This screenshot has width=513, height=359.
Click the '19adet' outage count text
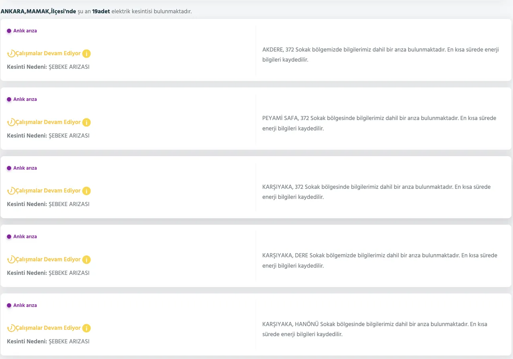101,12
